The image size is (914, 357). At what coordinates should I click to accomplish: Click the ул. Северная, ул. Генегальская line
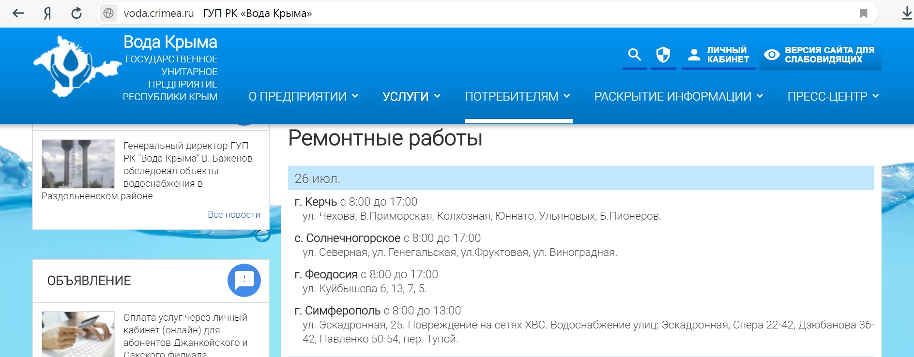point(460,253)
